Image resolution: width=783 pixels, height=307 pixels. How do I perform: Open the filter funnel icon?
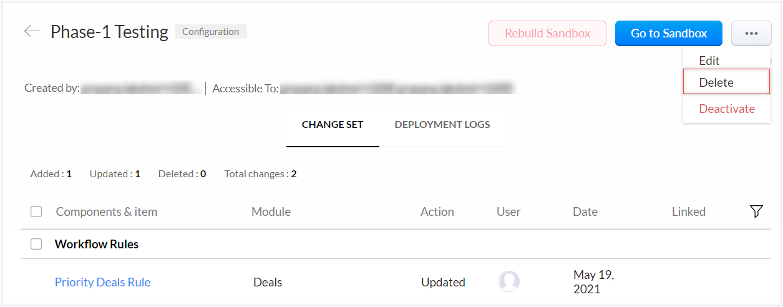[756, 212]
